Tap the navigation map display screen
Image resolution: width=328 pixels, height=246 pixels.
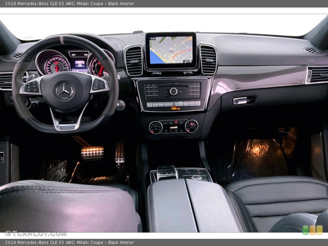[171, 50]
